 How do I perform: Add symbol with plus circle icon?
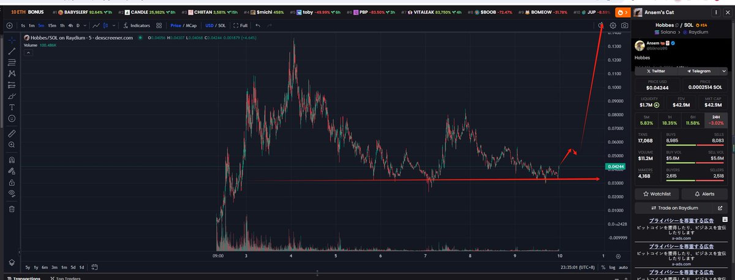coord(9,26)
